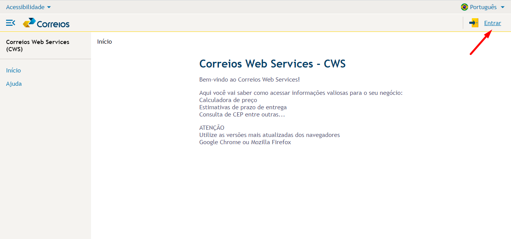Open Início in the sidebar

[x=14, y=71]
